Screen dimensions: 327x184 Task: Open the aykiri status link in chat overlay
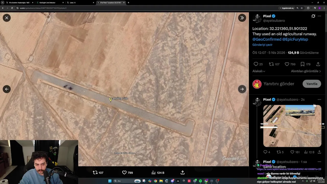[x=289, y=169]
